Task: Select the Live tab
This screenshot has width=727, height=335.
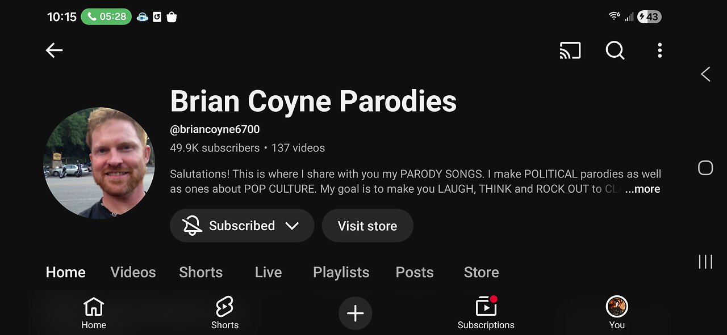Action: pyautogui.click(x=269, y=272)
